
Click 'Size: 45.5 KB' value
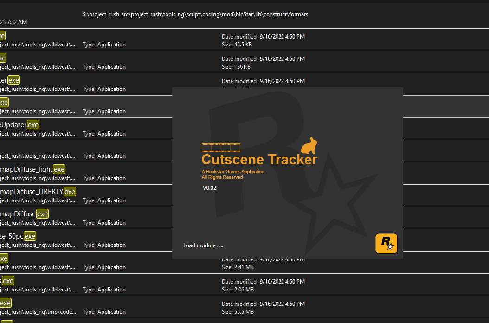point(237,45)
